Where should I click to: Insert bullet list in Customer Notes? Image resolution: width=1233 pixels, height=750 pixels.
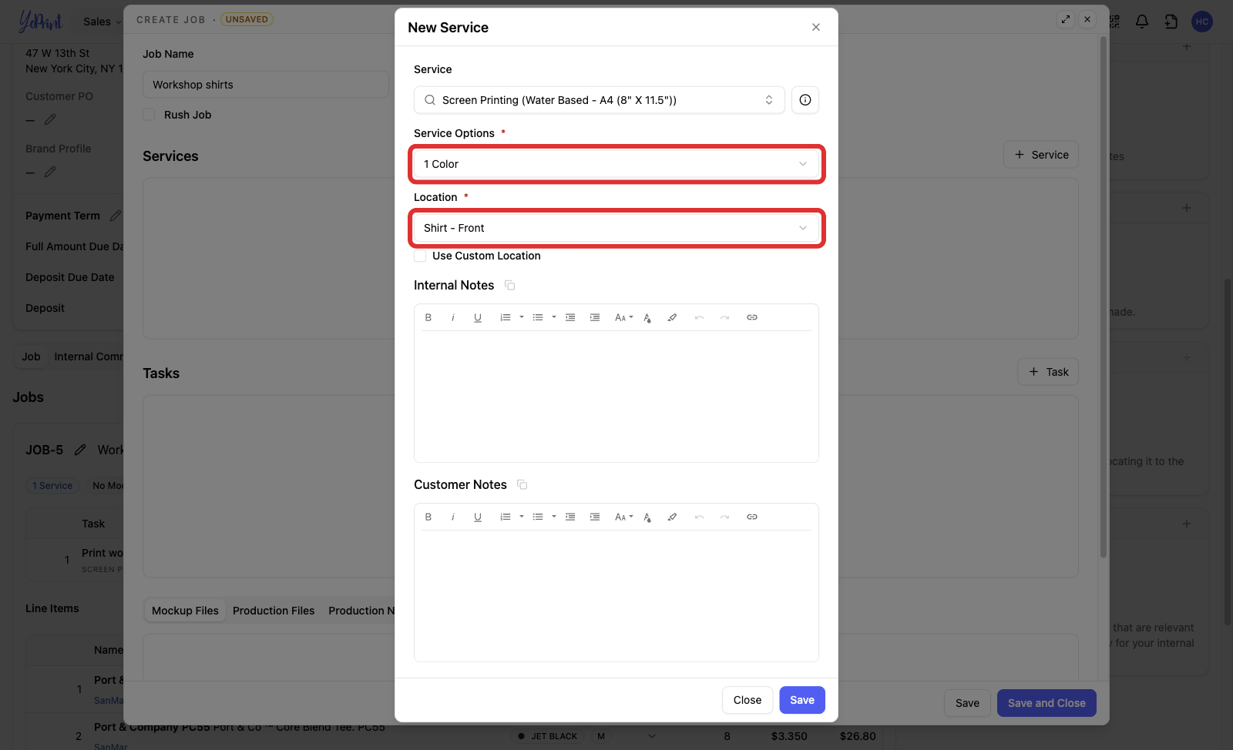(538, 517)
